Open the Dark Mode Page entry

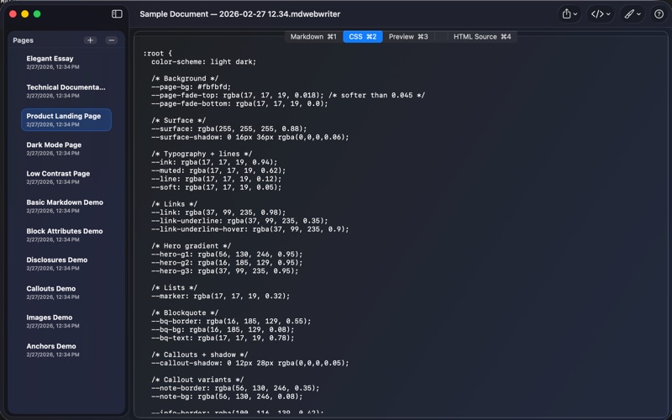click(66, 149)
